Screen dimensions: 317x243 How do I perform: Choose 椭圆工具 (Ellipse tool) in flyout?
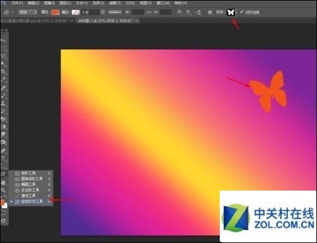tap(31, 184)
